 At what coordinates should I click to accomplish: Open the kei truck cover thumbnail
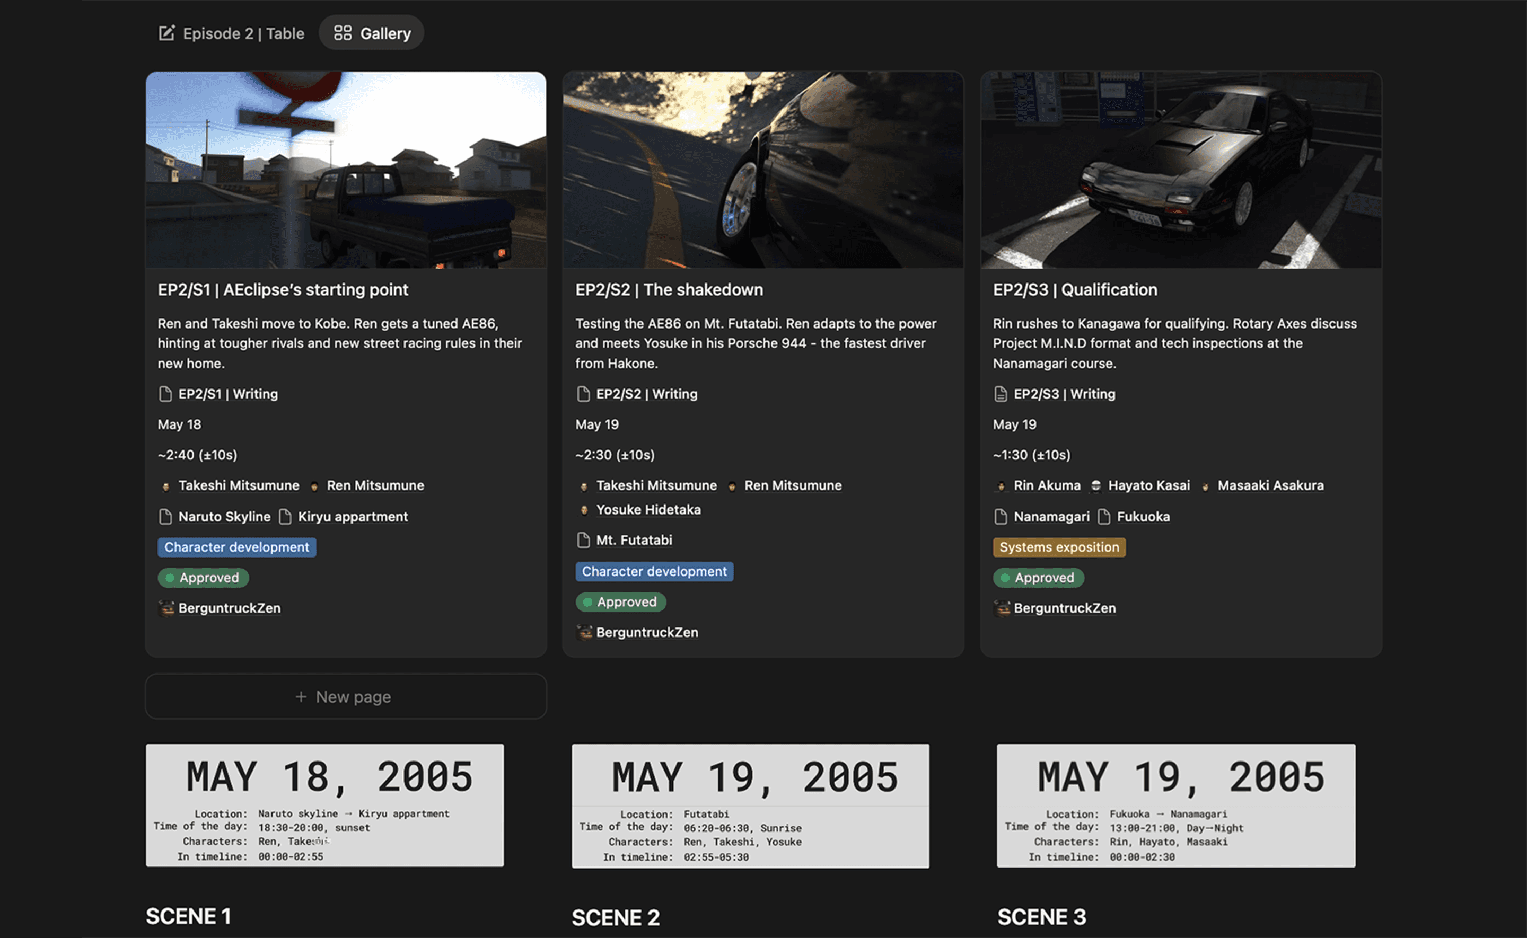pyautogui.click(x=346, y=170)
